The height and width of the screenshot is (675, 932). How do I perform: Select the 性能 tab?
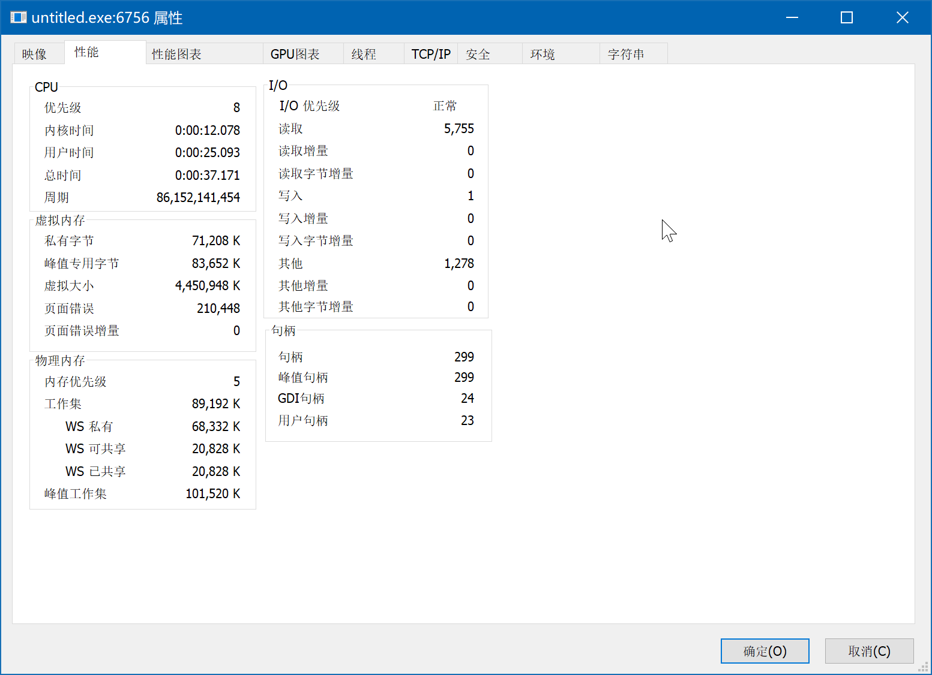point(86,52)
